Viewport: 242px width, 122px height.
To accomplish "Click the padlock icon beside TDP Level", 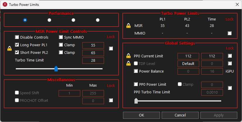I will coord(128,63).
